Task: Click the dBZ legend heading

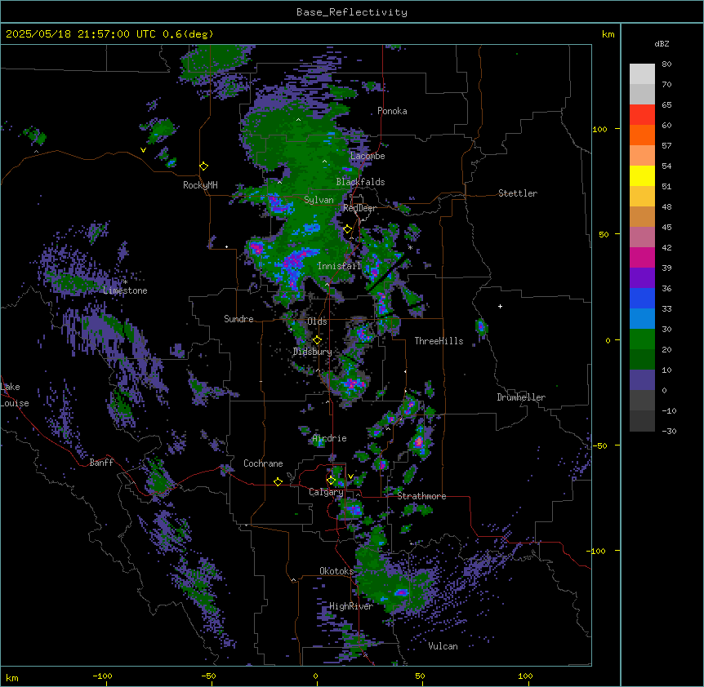Action: click(x=662, y=44)
